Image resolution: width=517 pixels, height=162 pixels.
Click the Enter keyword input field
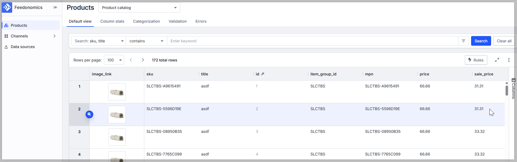(x=312, y=41)
